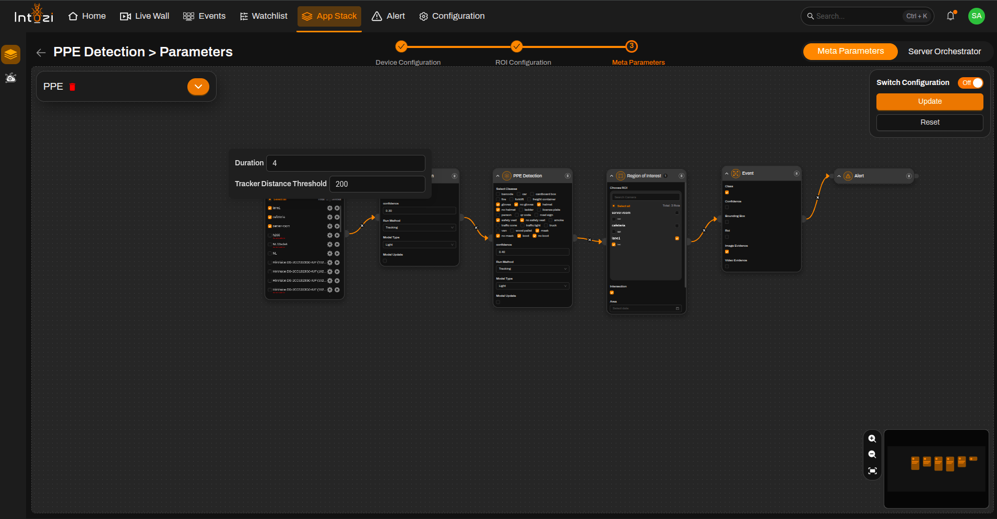Viewport: 997px width, 519px height.
Task: Uncheck Image Evidence in Event node
Action: [x=727, y=251]
